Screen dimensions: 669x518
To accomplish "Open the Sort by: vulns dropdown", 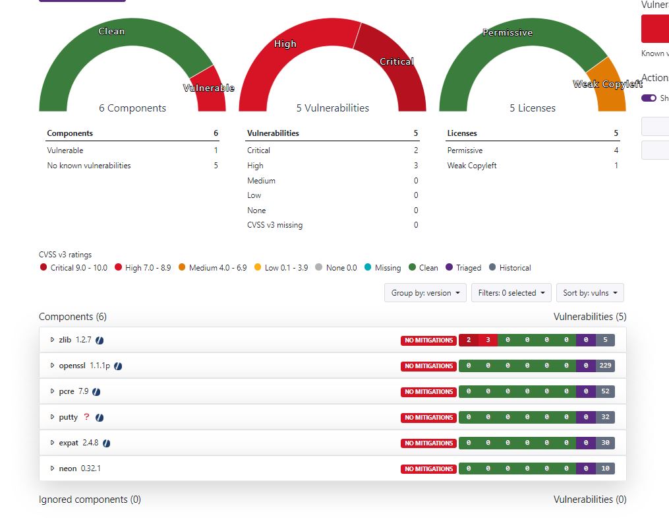I will pyautogui.click(x=590, y=293).
